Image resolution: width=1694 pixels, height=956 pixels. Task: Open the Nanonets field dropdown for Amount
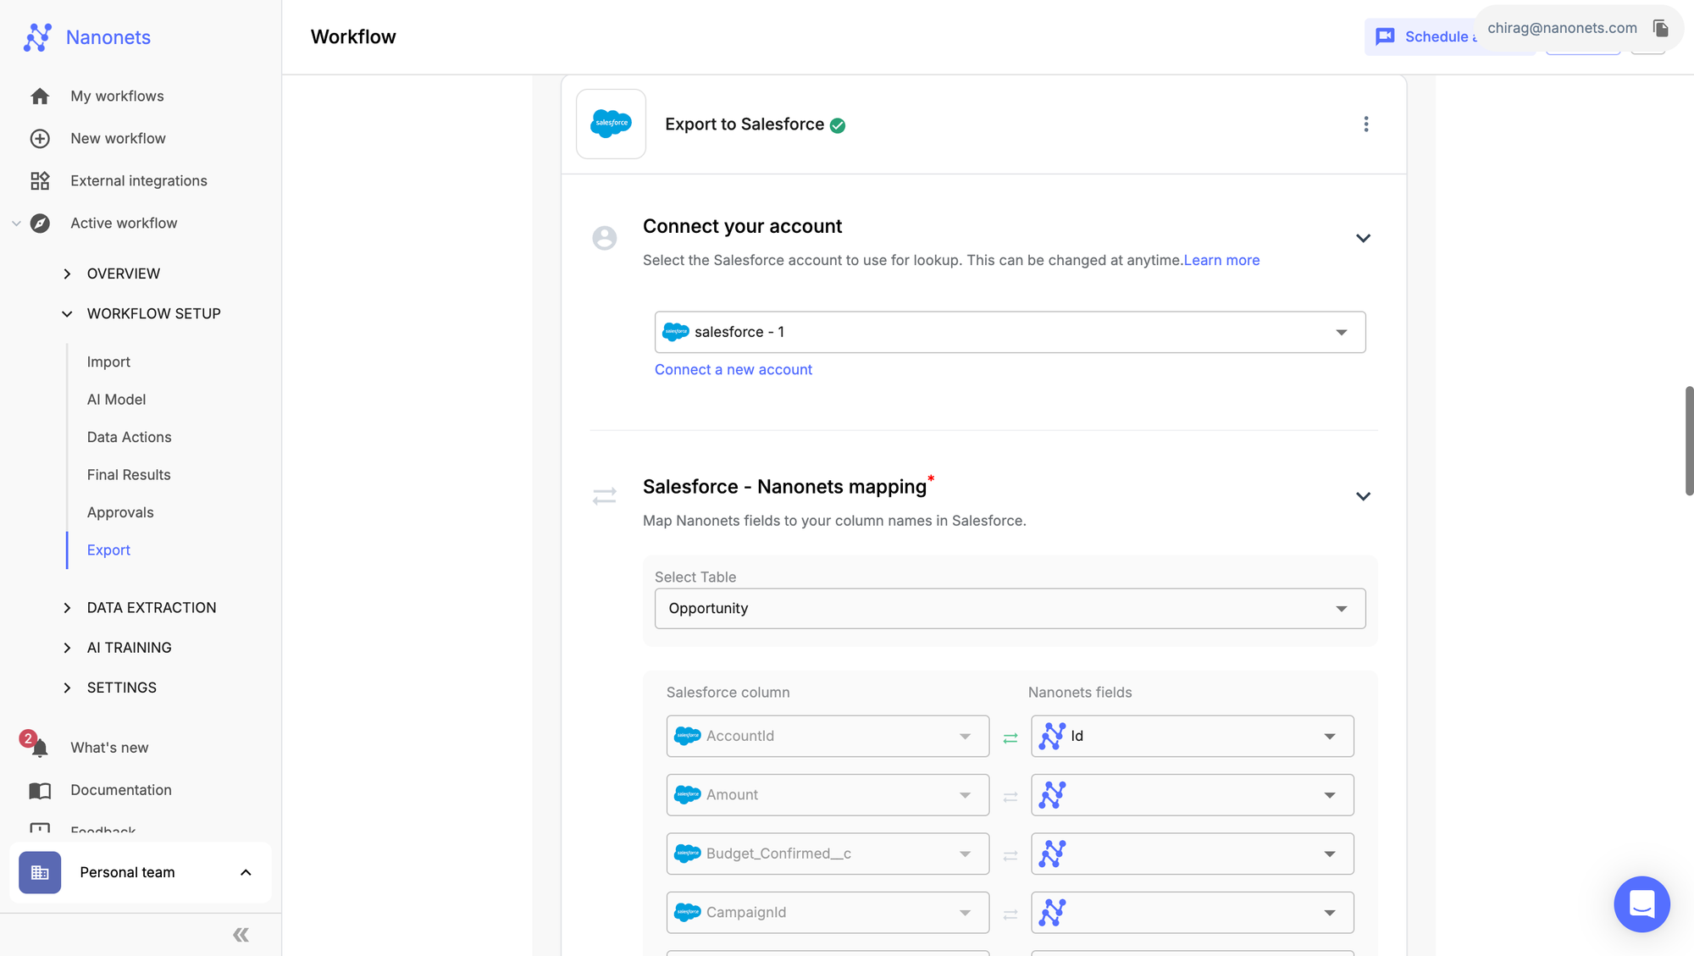pos(1192,795)
